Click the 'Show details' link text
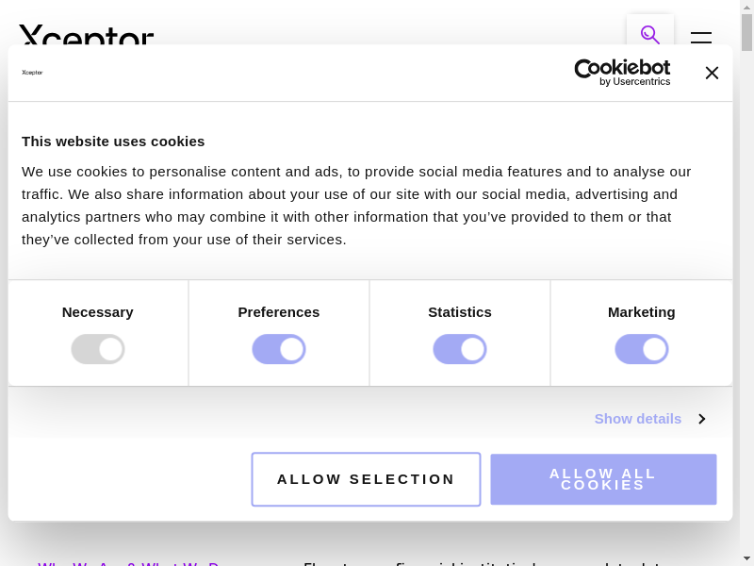754x566 pixels. [637, 419]
